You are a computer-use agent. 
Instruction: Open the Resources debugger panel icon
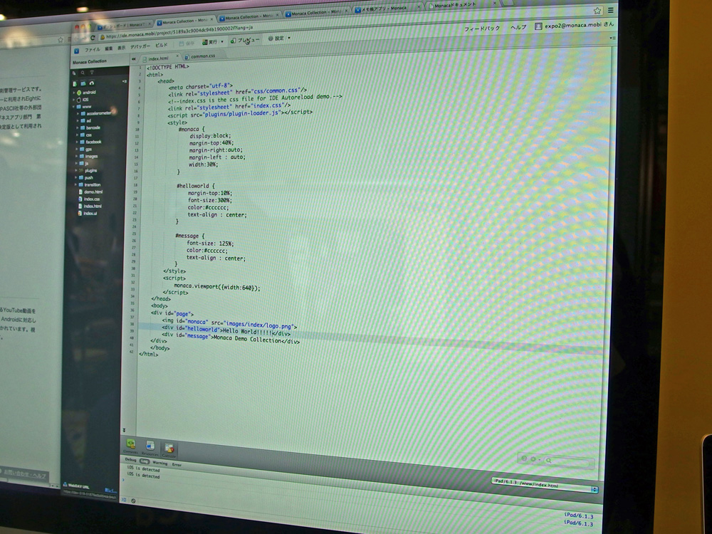(150, 448)
